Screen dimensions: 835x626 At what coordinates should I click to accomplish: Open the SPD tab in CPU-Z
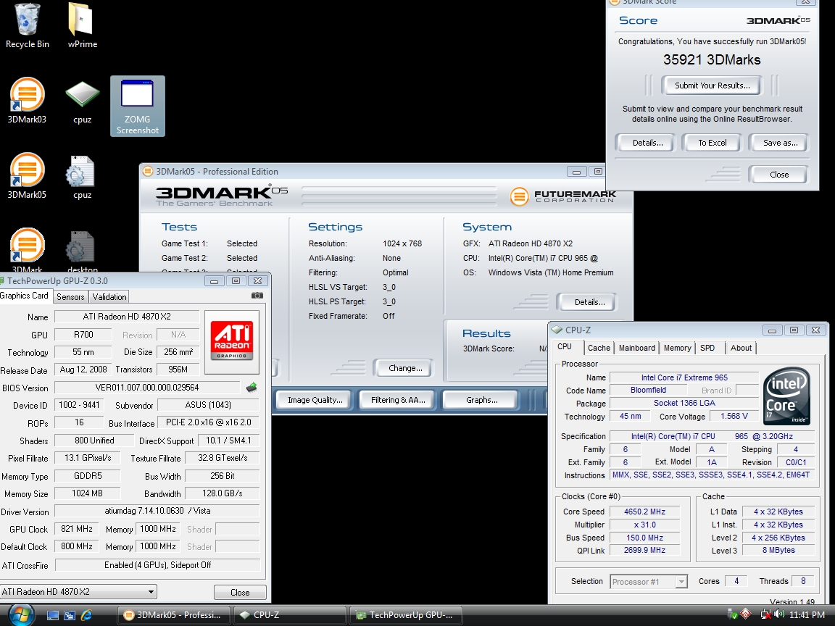pos(707,348)
